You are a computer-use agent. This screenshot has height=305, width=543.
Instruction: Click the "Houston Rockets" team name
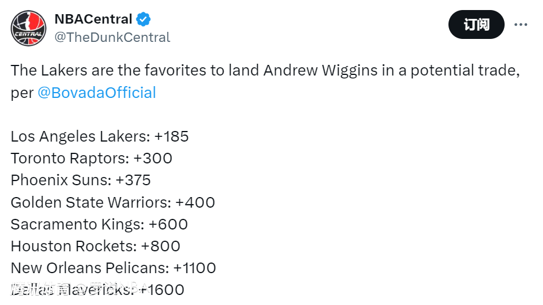coord(73,246)
